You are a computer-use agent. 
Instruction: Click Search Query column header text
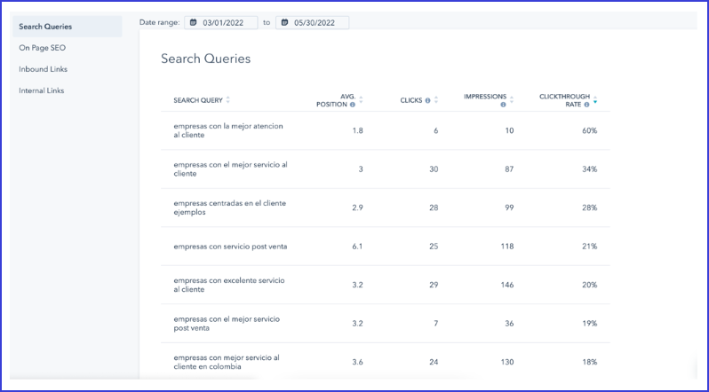point(198,100)
